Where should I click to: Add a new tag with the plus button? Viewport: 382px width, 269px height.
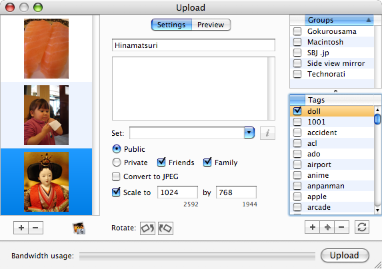coord(312,227)
